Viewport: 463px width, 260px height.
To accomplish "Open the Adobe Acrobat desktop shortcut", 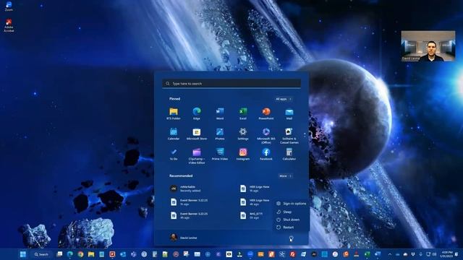I will click(9, 25).
